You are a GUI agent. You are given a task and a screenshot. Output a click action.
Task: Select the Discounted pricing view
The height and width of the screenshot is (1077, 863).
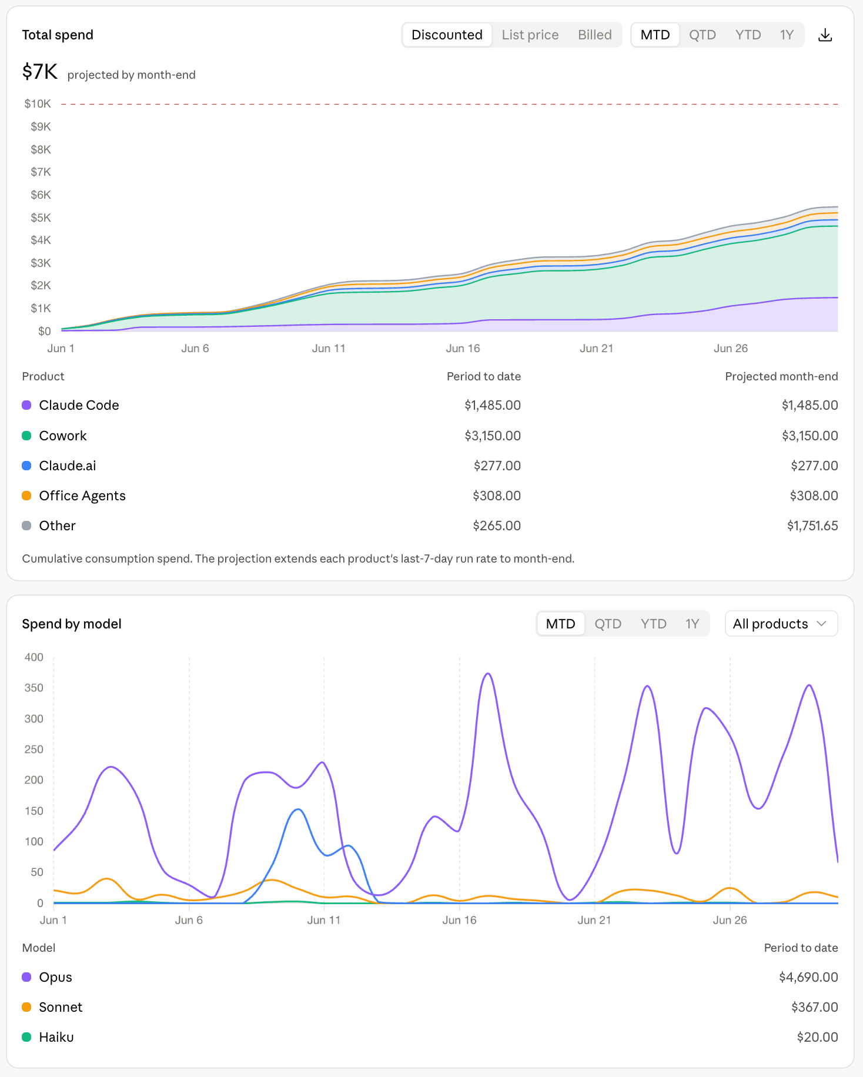[447, 35]
